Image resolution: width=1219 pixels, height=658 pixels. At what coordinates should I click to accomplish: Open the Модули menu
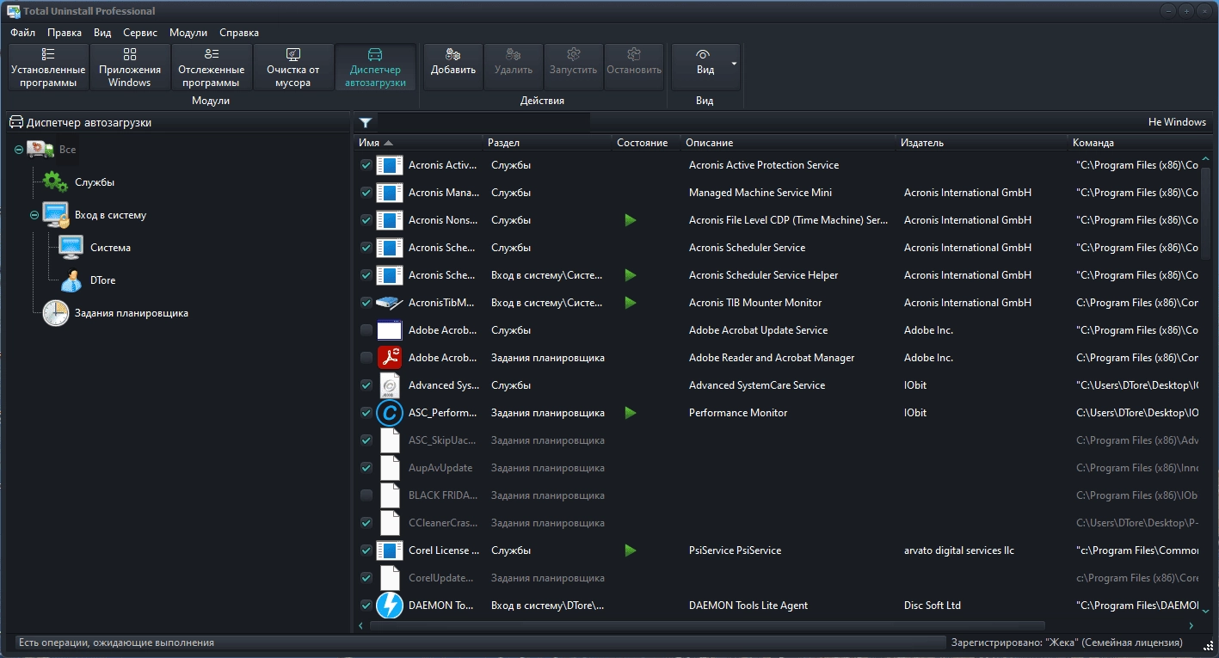click(188, 33)
